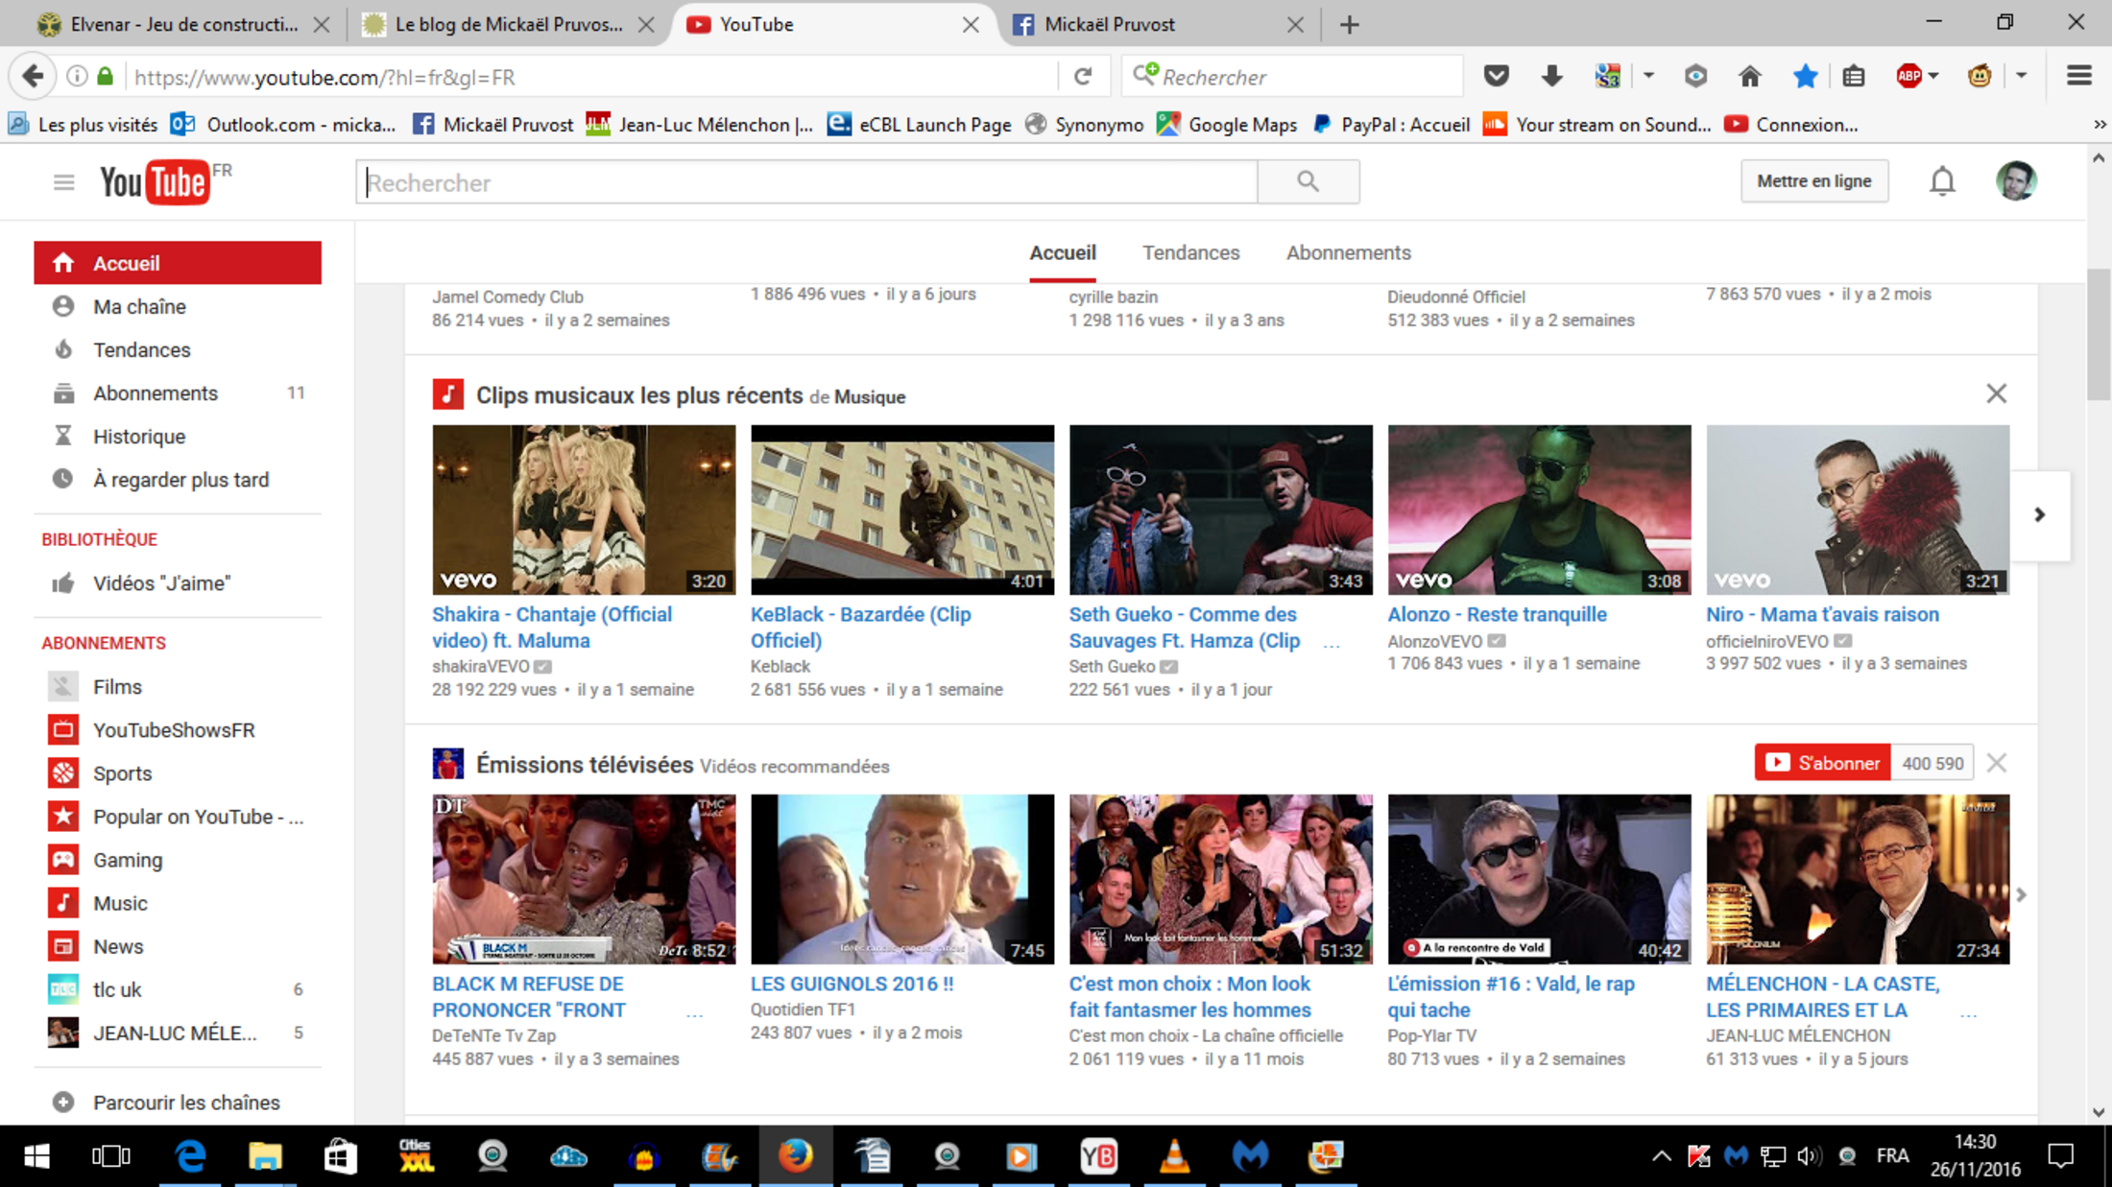Show next Émissions télévisées videos arrow
Viewport: 2112px width, 1187px height.
point(2021,894)
